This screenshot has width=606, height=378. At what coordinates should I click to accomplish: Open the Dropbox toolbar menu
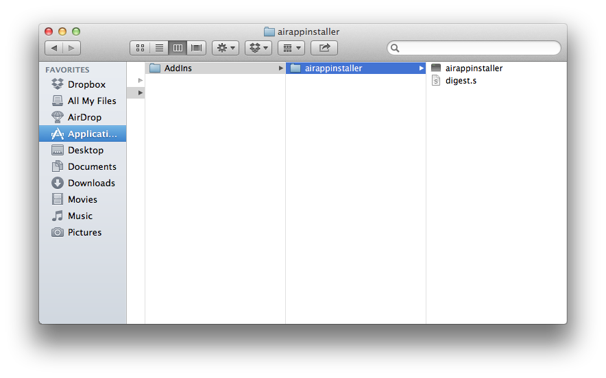coord(258,48)
